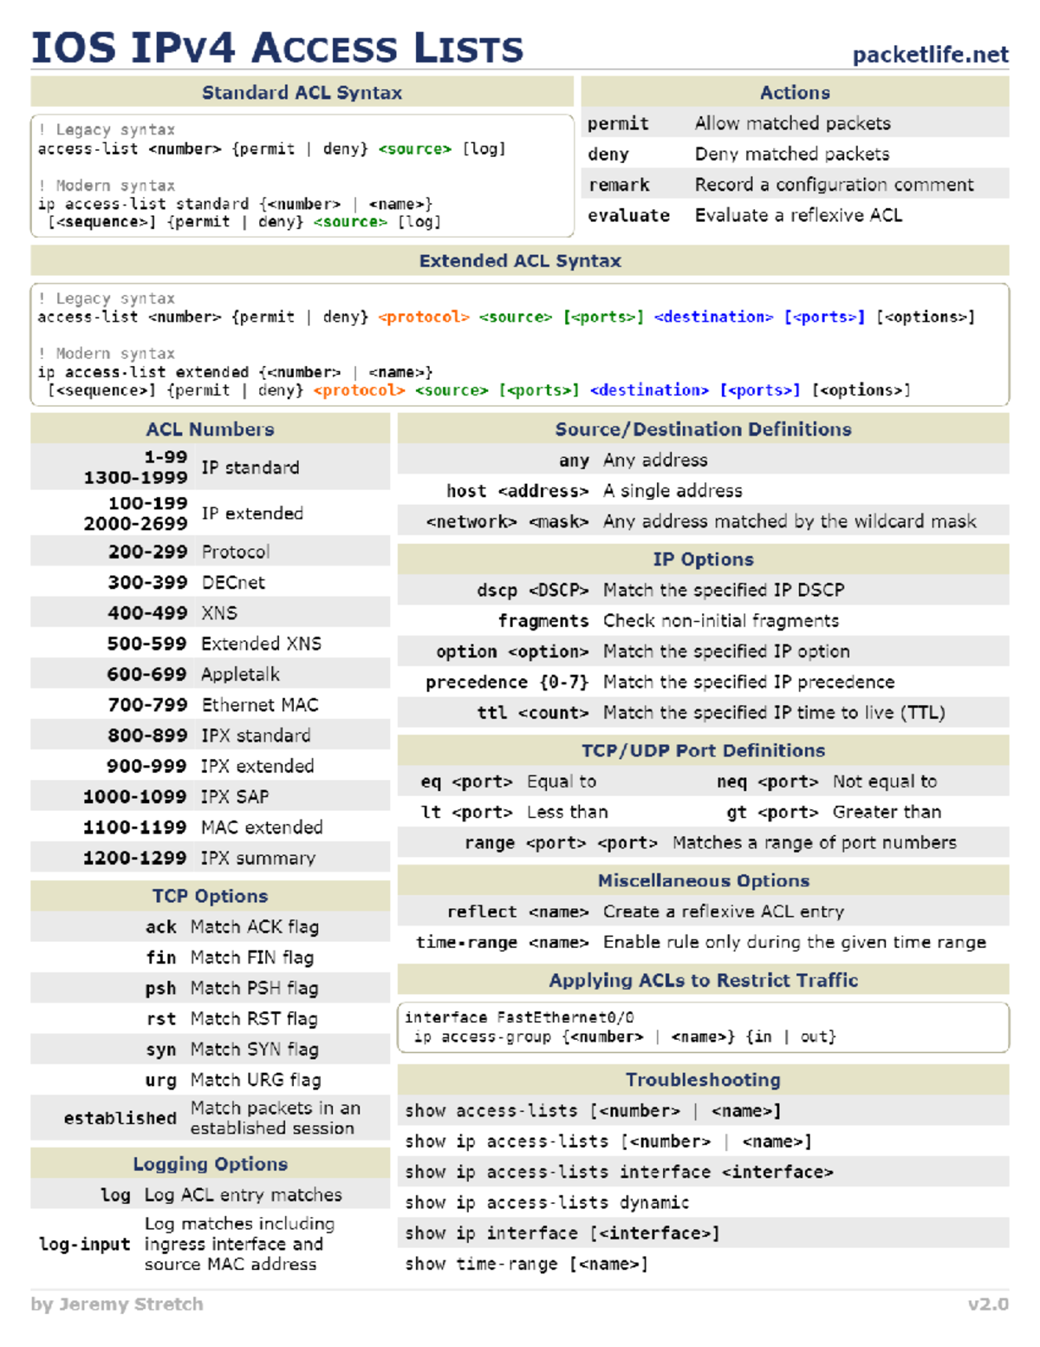Click the established TCP option
Screen dimensions: 1040x1347
click(x=119, y=1118)
